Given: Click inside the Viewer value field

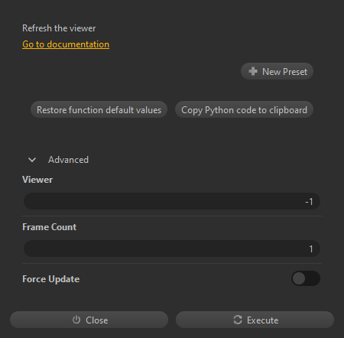Looking at the screenshot, I should point(172,201).
